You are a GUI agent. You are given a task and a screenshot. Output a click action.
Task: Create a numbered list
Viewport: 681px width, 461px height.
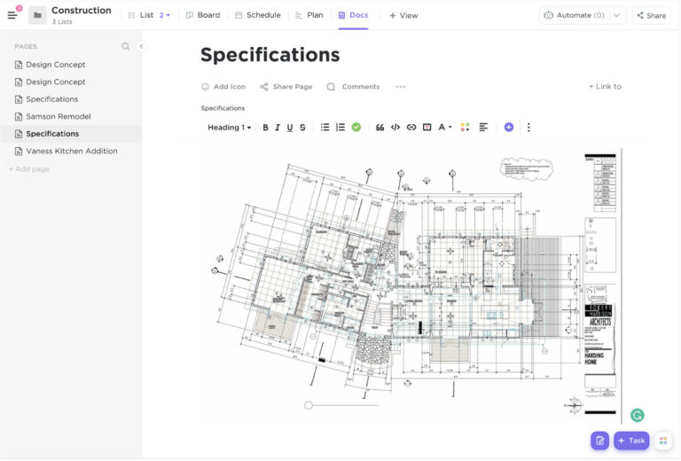pyautogui.click(x=340, y=128)
